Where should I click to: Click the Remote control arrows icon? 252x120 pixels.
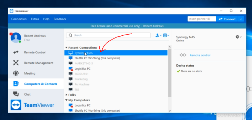tap(183, 55)
